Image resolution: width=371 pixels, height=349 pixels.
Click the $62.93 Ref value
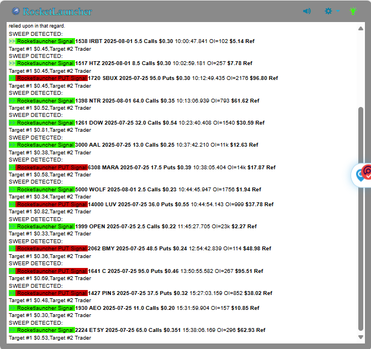251,330
